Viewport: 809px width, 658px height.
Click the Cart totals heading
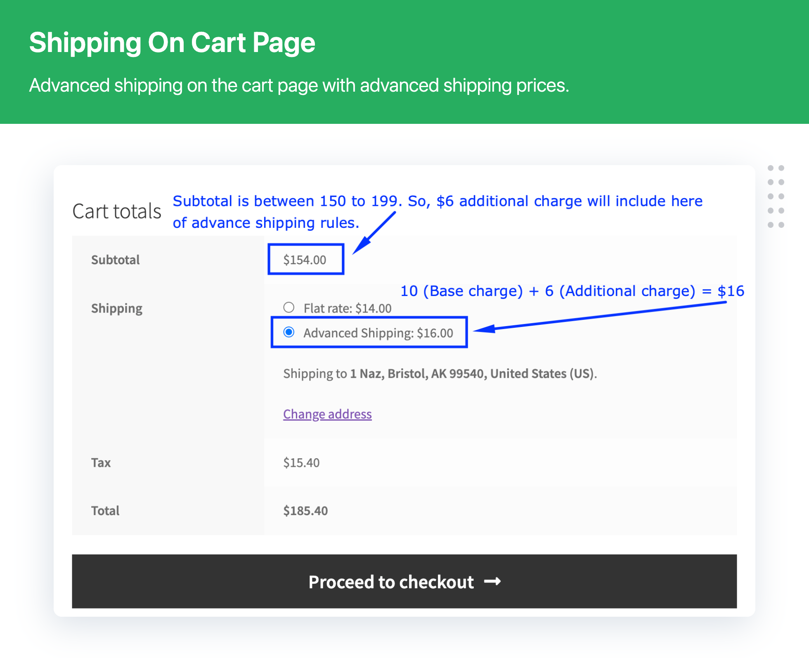click(x=117, y=211)
